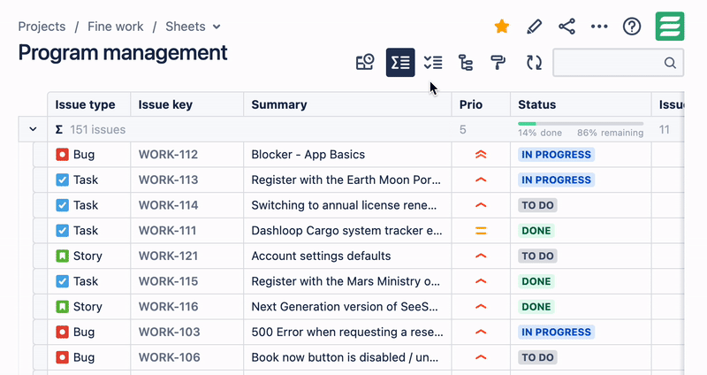Select summary 'Switching to annual license rene...'
Viewport: 707px width, 375px height.
pos(344,205)
